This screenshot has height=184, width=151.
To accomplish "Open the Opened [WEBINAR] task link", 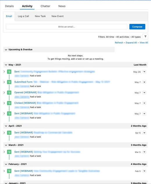I will click(x=47, y=92).
